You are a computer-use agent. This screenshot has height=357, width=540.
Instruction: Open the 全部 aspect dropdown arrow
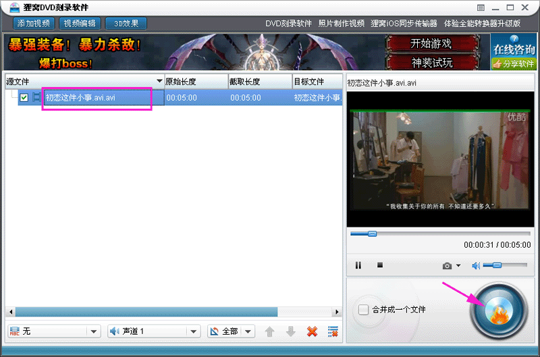248,331
